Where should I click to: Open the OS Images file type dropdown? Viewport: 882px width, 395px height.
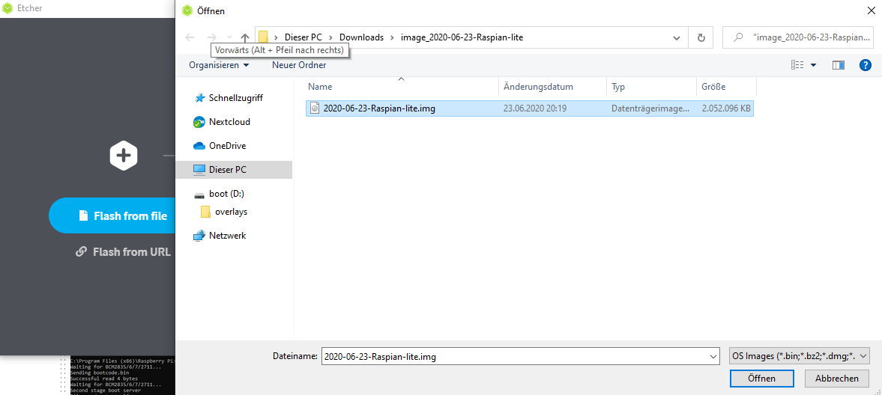click(799, 355)
